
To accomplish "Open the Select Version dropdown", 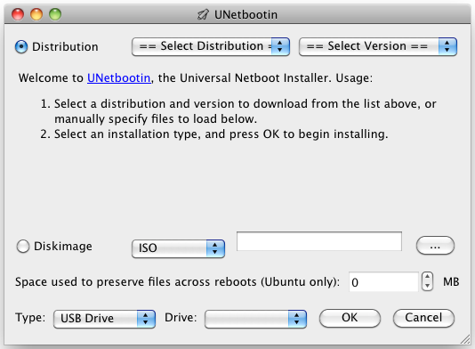I will click(378, 46).
